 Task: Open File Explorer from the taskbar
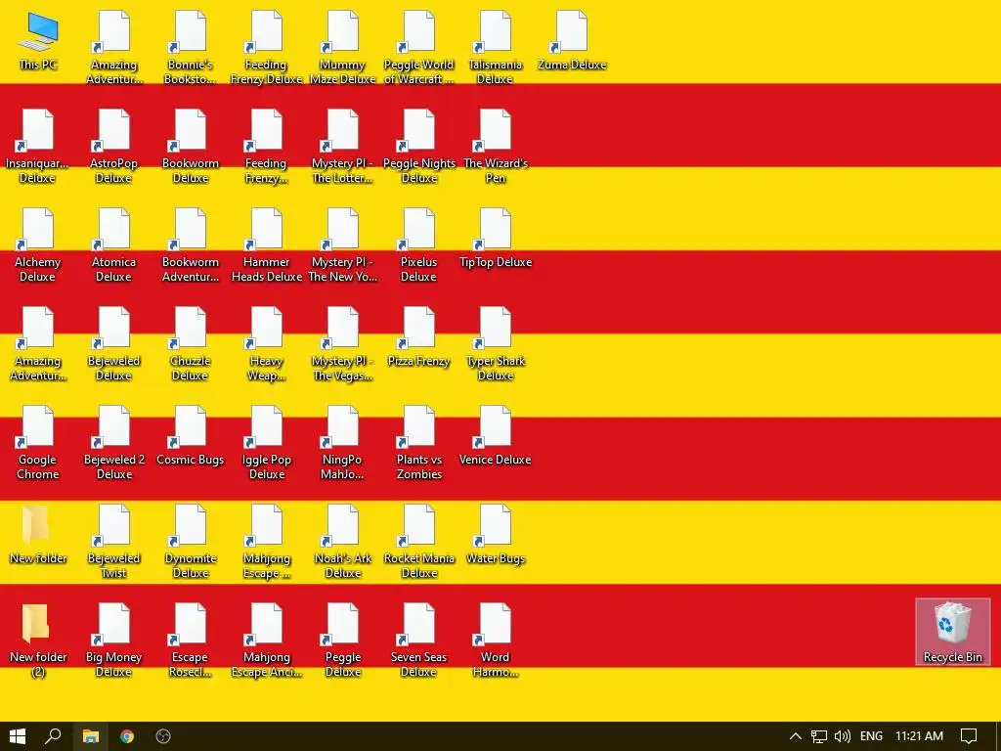tap(91, 736)
